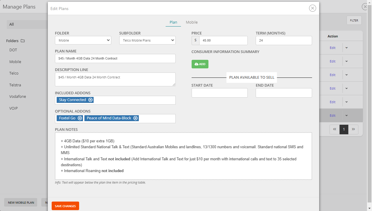This screenshot has height=211, width=372.
Task: Click Add consumer information summary button
Action: coord(200,64)
